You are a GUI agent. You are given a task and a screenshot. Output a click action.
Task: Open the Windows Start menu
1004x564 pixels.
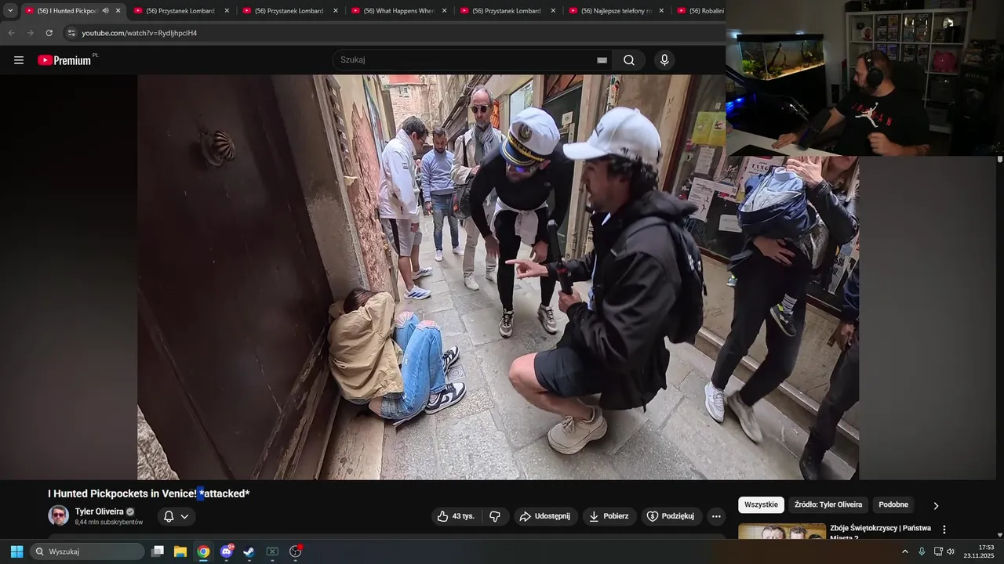click(16, 551)
